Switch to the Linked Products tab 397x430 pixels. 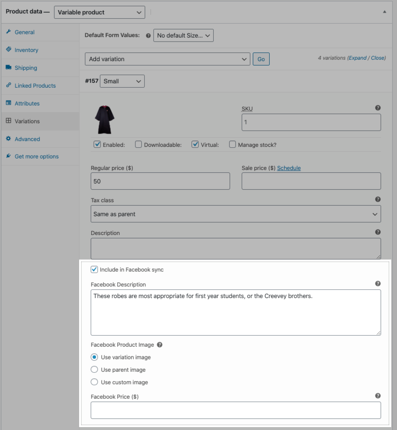click(x=40, y=86)
